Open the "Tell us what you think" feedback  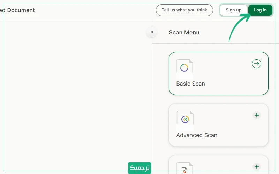184,10
